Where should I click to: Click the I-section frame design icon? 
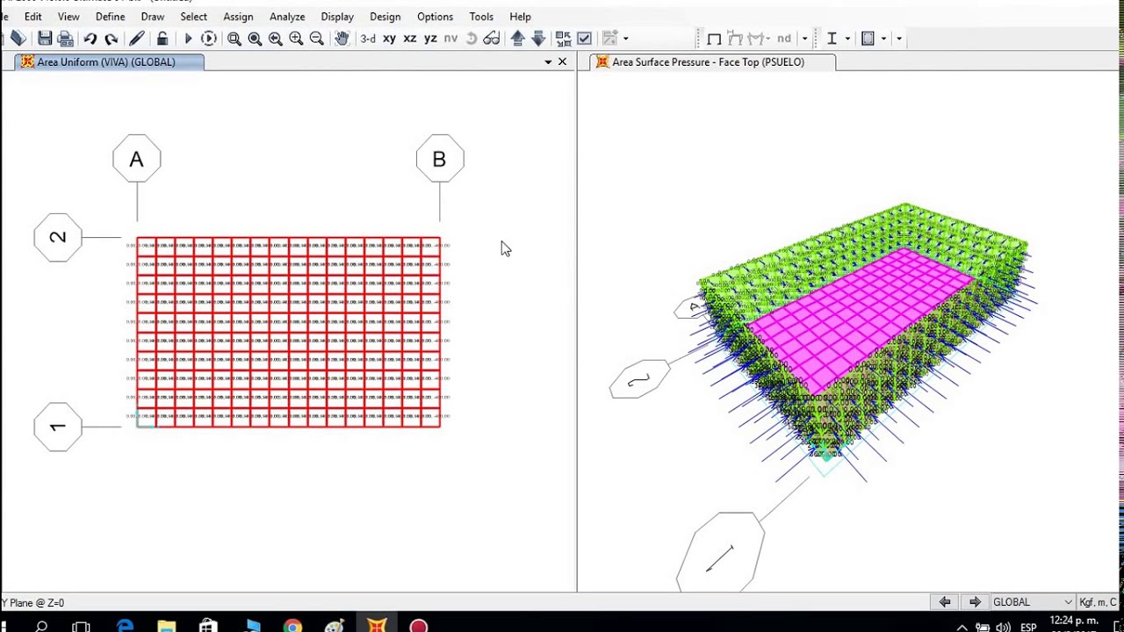pyautogui.click(x=832, y=39)
